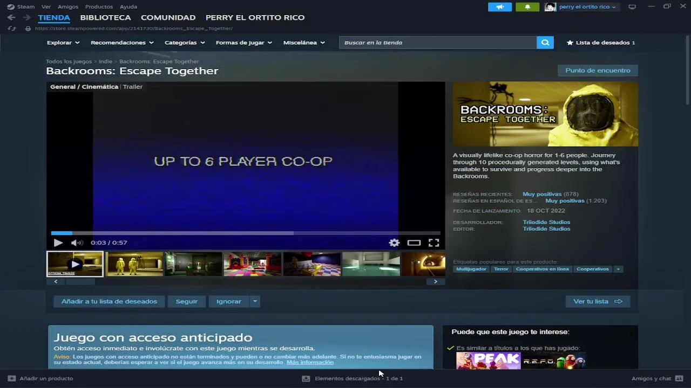
Task: Open video settings gear
Action: (394, 242)
